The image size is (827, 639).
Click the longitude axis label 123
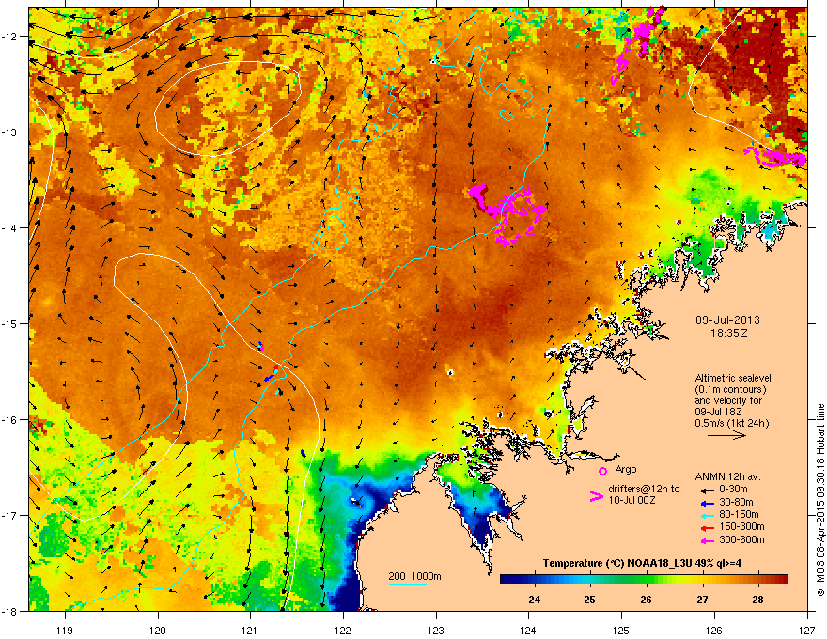436,631
